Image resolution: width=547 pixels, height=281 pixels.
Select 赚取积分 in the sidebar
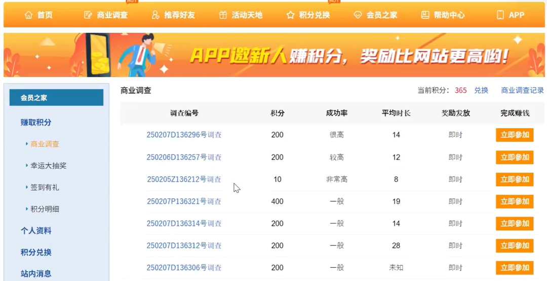click(36, 123)
